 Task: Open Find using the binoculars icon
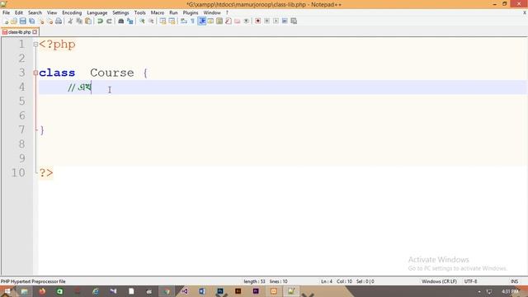120,21
